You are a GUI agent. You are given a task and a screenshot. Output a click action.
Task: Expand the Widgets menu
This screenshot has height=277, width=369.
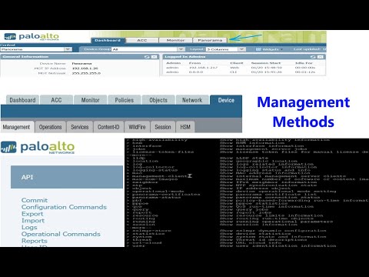270,49
